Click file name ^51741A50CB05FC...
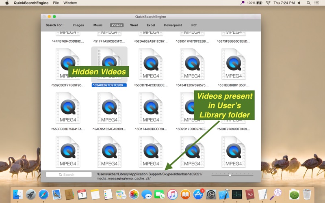Screen dimensions: 325x203 click(109, 41)
